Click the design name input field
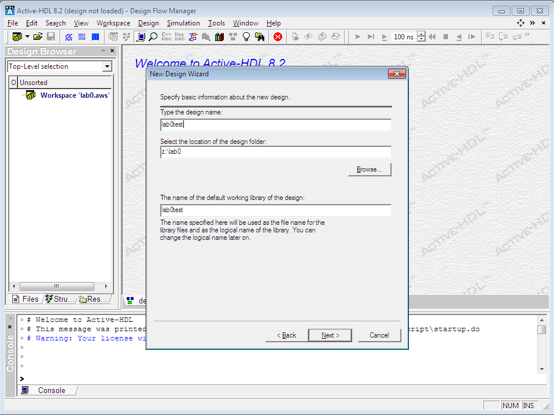 [x=276, y=125]
